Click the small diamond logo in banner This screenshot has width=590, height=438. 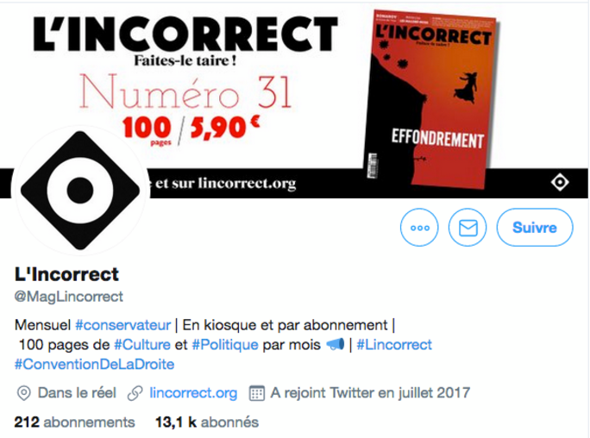tap(560, 182)
